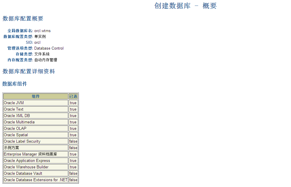Select the Oracle Label Security cell
This screenshot has height=187, width=291.
point(36,141)
